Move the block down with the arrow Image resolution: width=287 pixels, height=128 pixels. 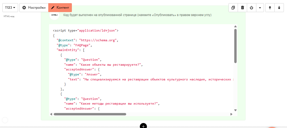click(x=279, y=8)
